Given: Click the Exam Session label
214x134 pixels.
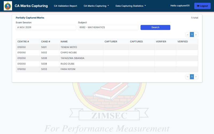Looking at the screenshot, I should 24,23.
